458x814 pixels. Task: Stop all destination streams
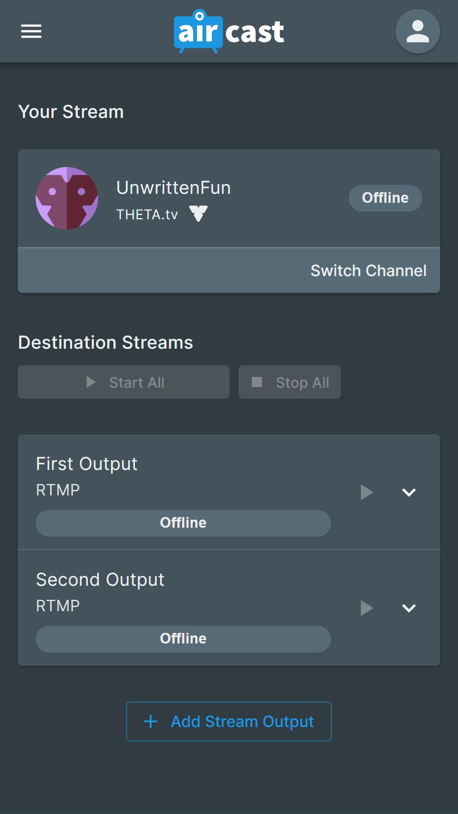pos(289,382)
